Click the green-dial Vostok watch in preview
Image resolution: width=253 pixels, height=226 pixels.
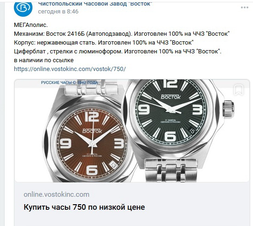[x=172, y=116]
